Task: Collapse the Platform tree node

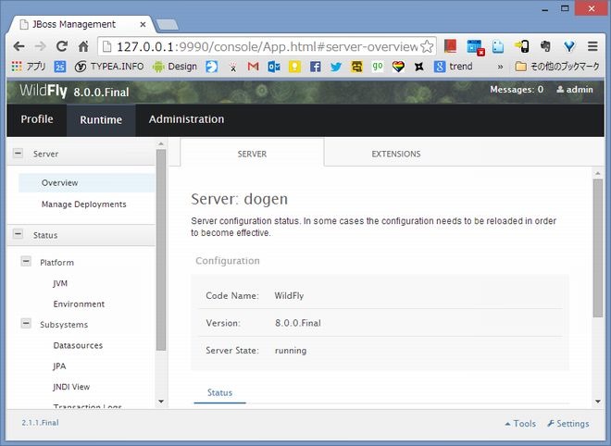Action: click(26, 262)
